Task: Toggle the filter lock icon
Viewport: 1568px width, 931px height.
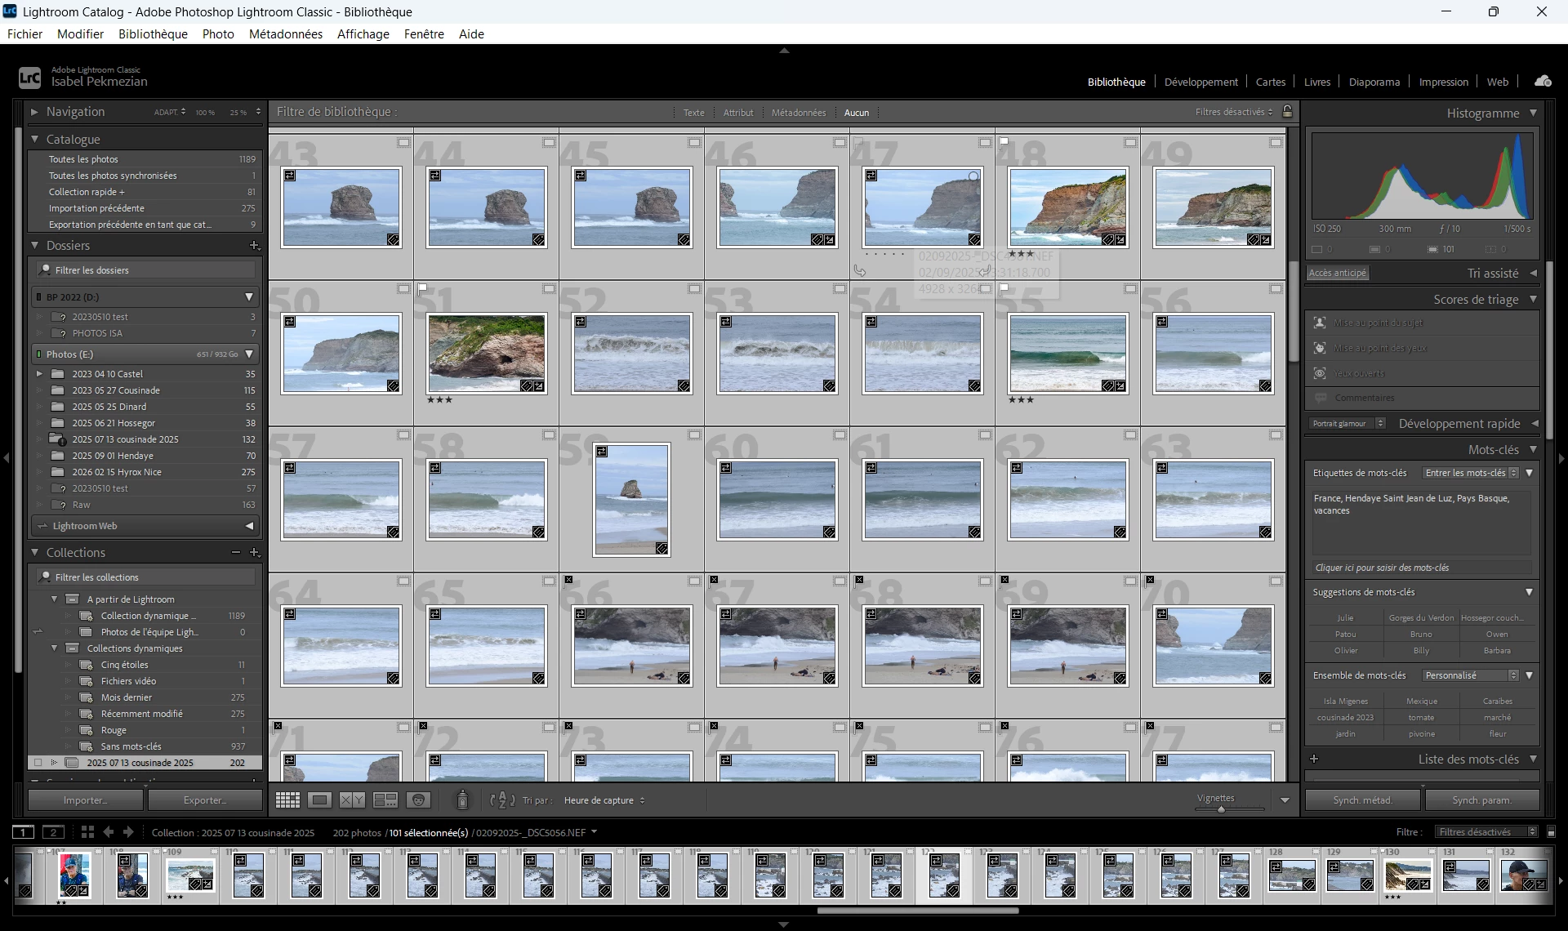Action: (x=1288, y=112)
